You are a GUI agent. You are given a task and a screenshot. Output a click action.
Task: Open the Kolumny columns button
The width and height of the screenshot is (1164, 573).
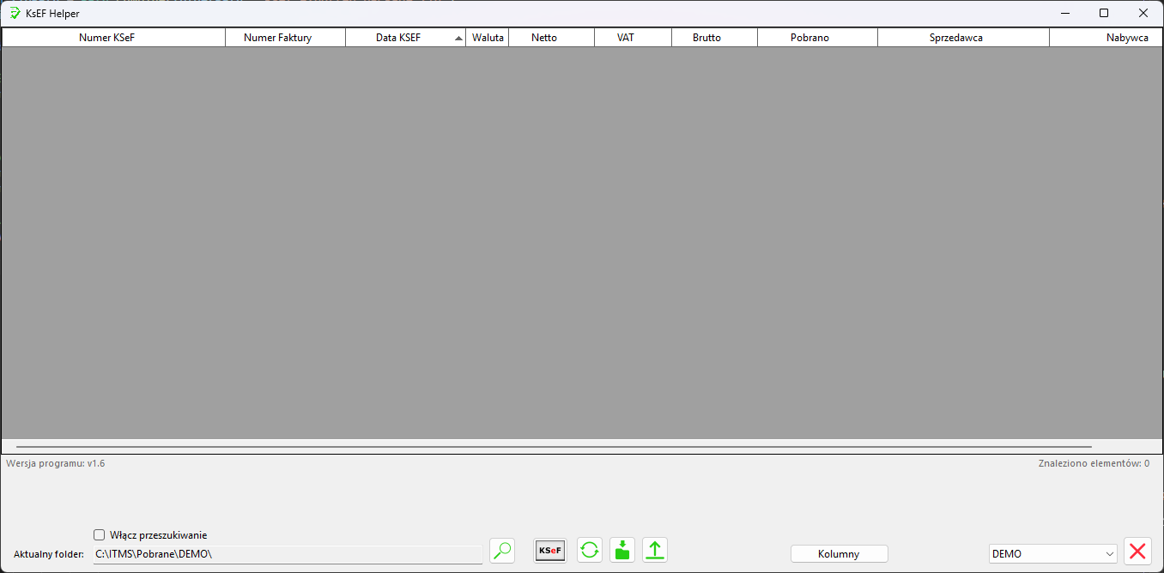click(839, 554)
